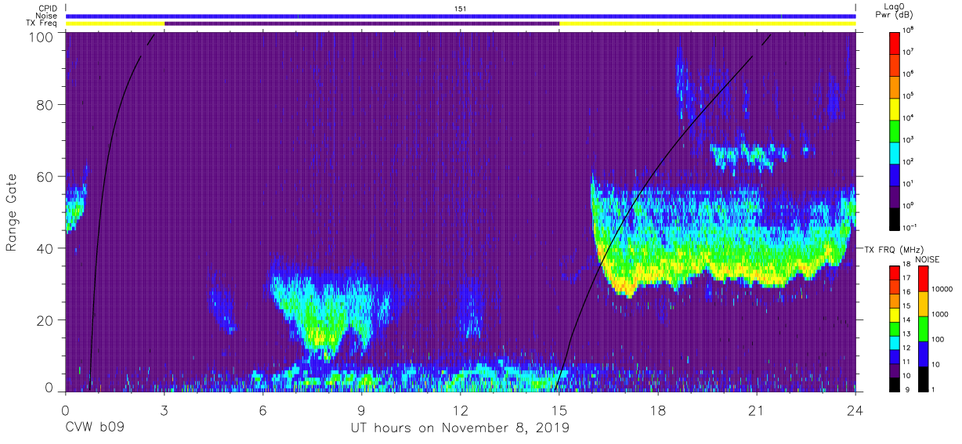Click y-axis tick label '20'
The height and width of the screenshot is (444, 962).
(x=45, y=320)
